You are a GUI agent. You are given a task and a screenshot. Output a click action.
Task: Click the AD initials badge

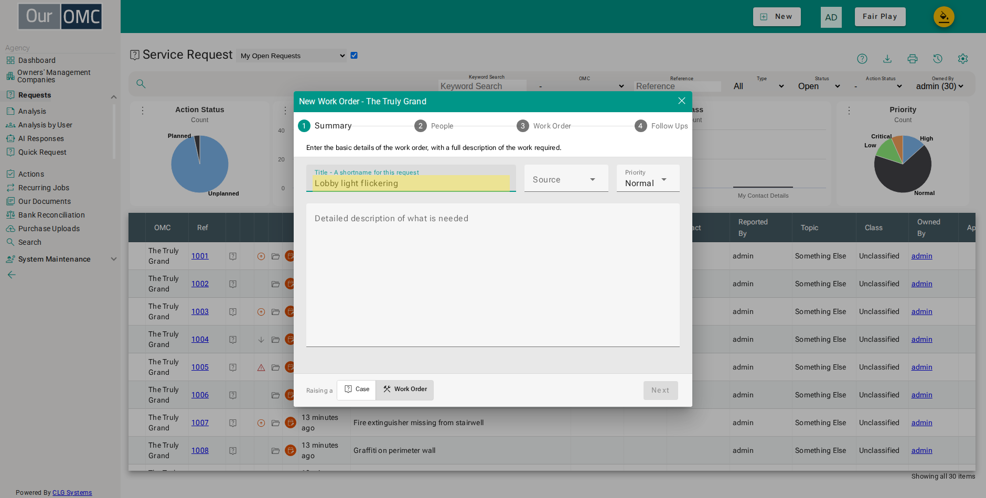pyautogui.click(x=831, y=17)
